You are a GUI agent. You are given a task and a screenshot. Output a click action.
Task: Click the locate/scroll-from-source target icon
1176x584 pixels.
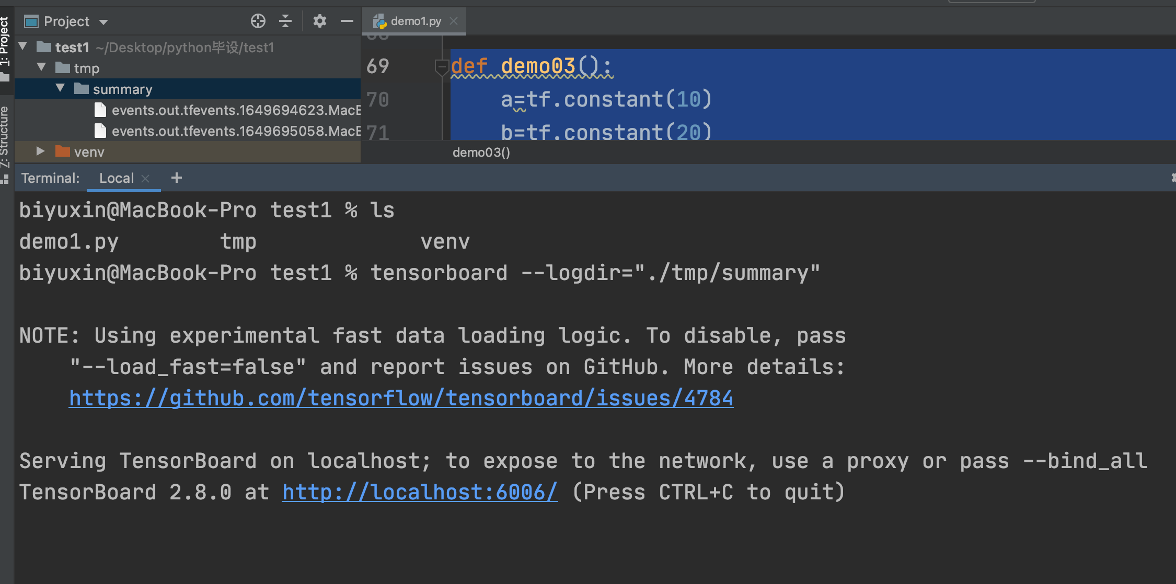coord(258,21)
